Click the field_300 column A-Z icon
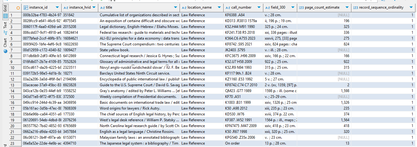417x147 pixels. 267,7
